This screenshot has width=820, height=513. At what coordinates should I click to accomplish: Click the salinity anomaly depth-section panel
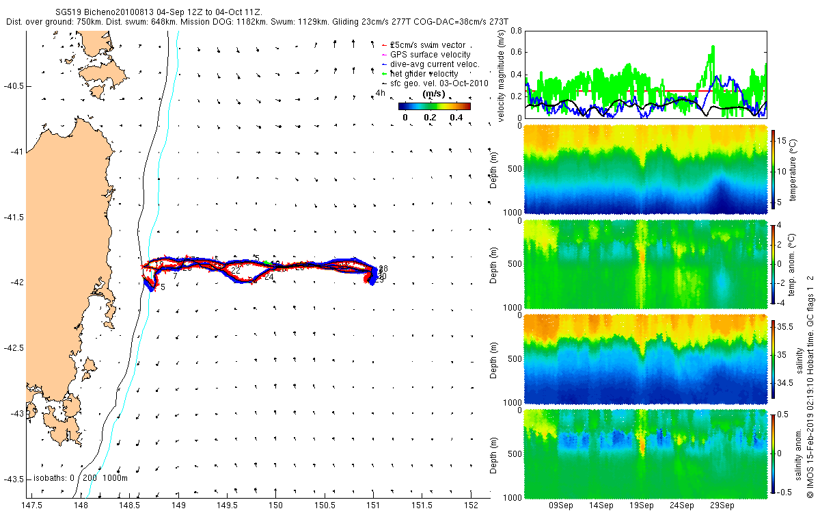646,453
